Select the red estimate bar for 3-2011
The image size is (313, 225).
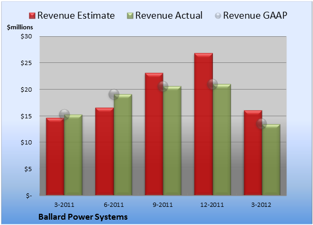coord(55,157)
